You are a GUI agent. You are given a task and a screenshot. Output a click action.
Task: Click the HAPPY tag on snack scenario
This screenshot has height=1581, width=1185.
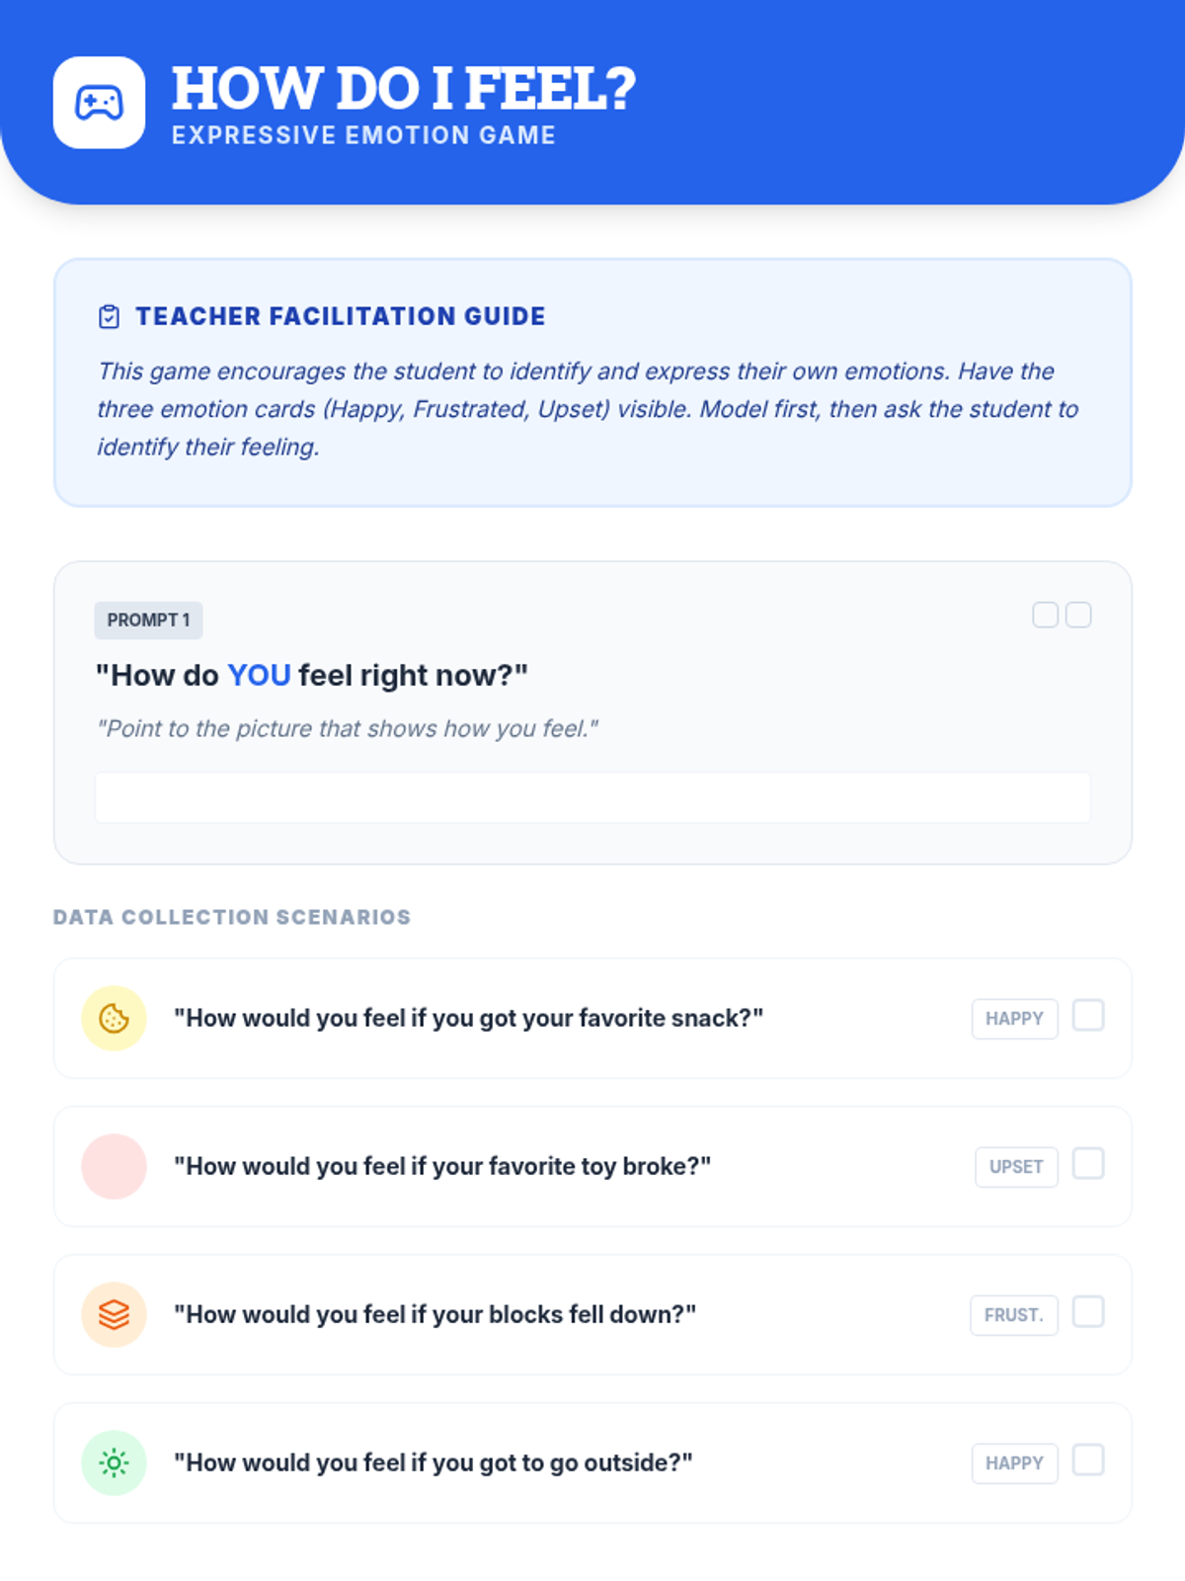(x=1014, y=1019)
